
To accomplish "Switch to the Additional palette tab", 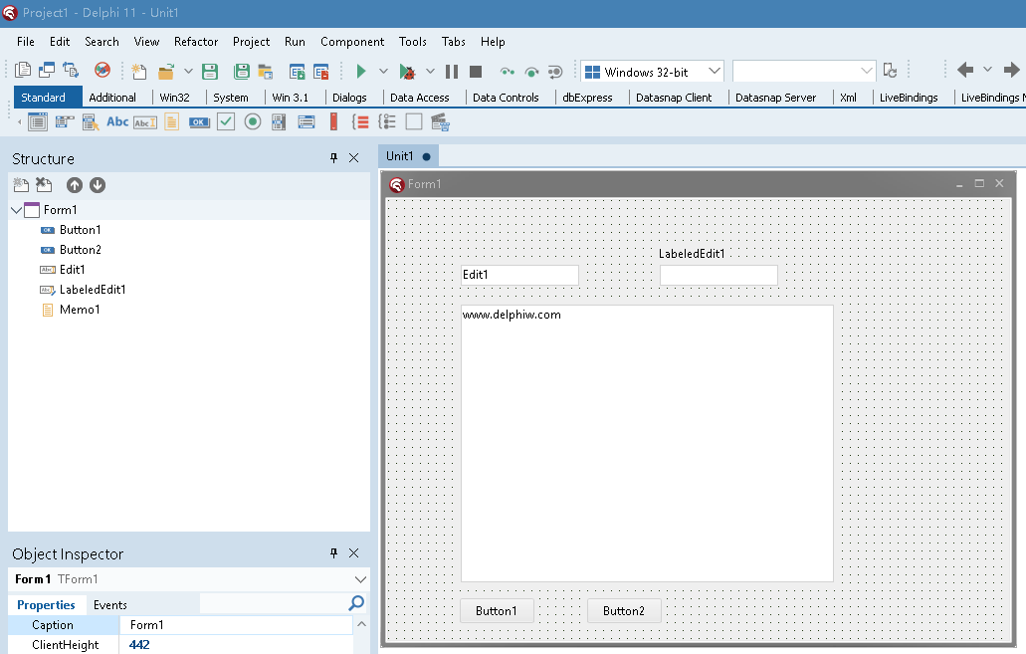I will (x=112, y=98).
